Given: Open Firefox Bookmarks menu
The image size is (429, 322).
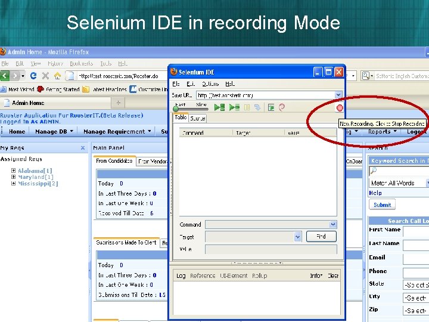Looking at the screenshot, I should click(x=81, y=64).
